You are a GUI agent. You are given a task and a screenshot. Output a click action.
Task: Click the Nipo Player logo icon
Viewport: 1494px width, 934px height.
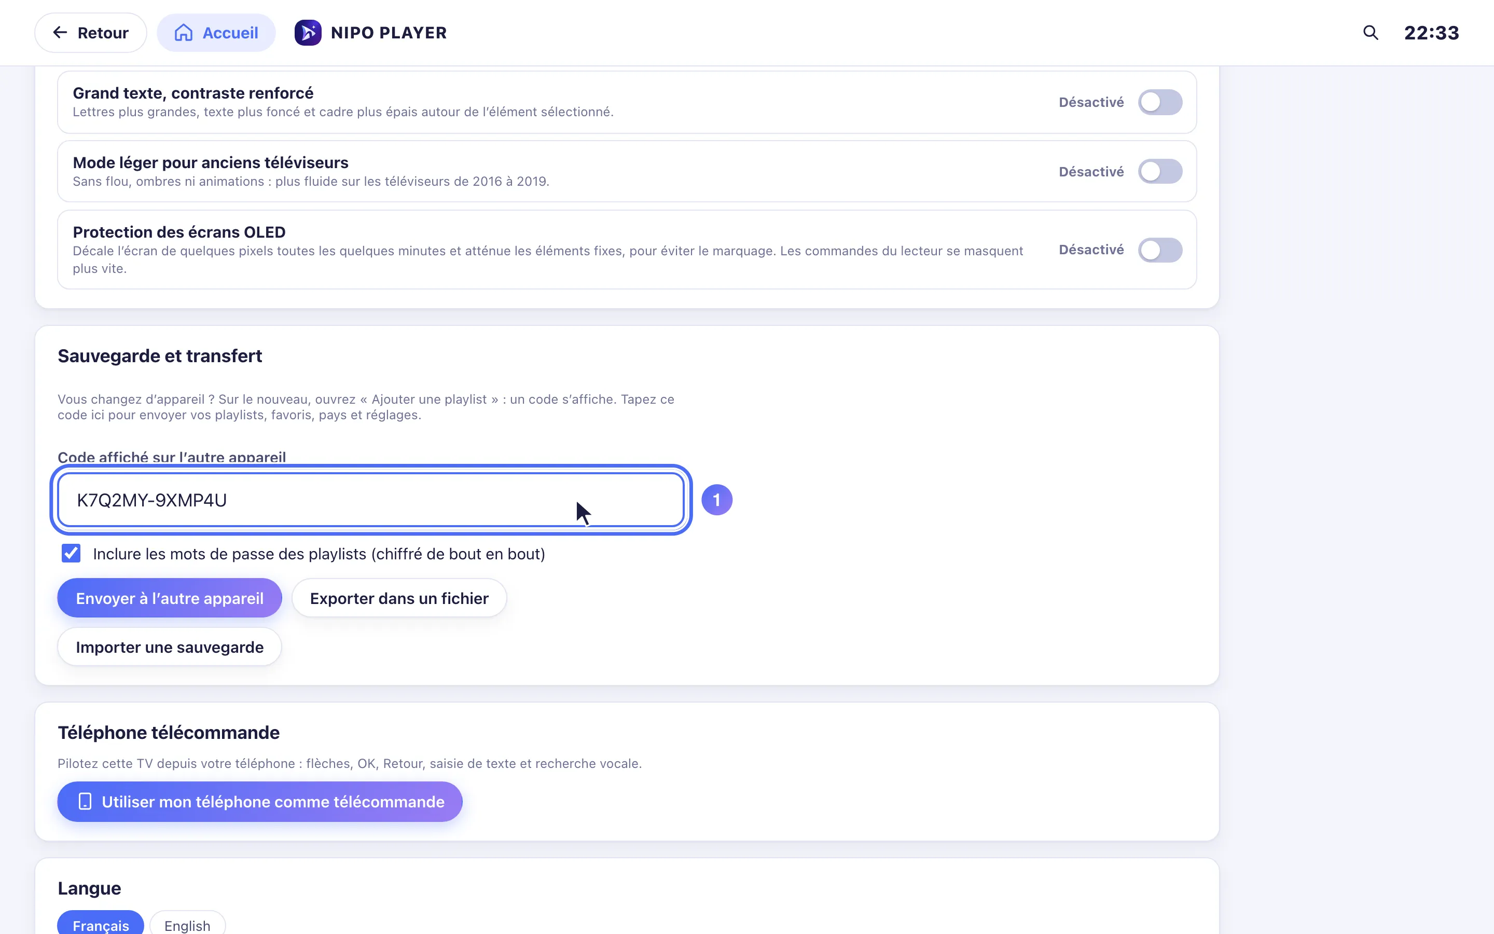(308, 33)
